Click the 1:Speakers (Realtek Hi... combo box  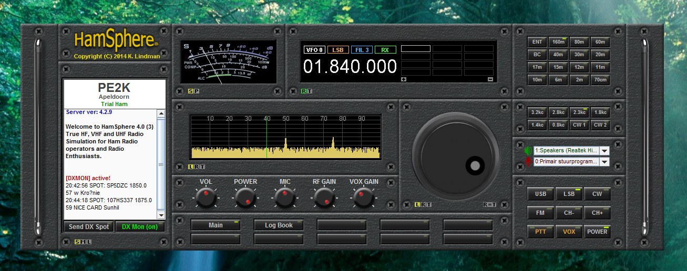(571, 151)
